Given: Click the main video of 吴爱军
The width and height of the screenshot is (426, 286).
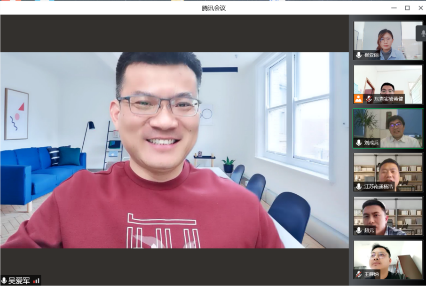Looking at the screenshot, I should tap(174, 150).
